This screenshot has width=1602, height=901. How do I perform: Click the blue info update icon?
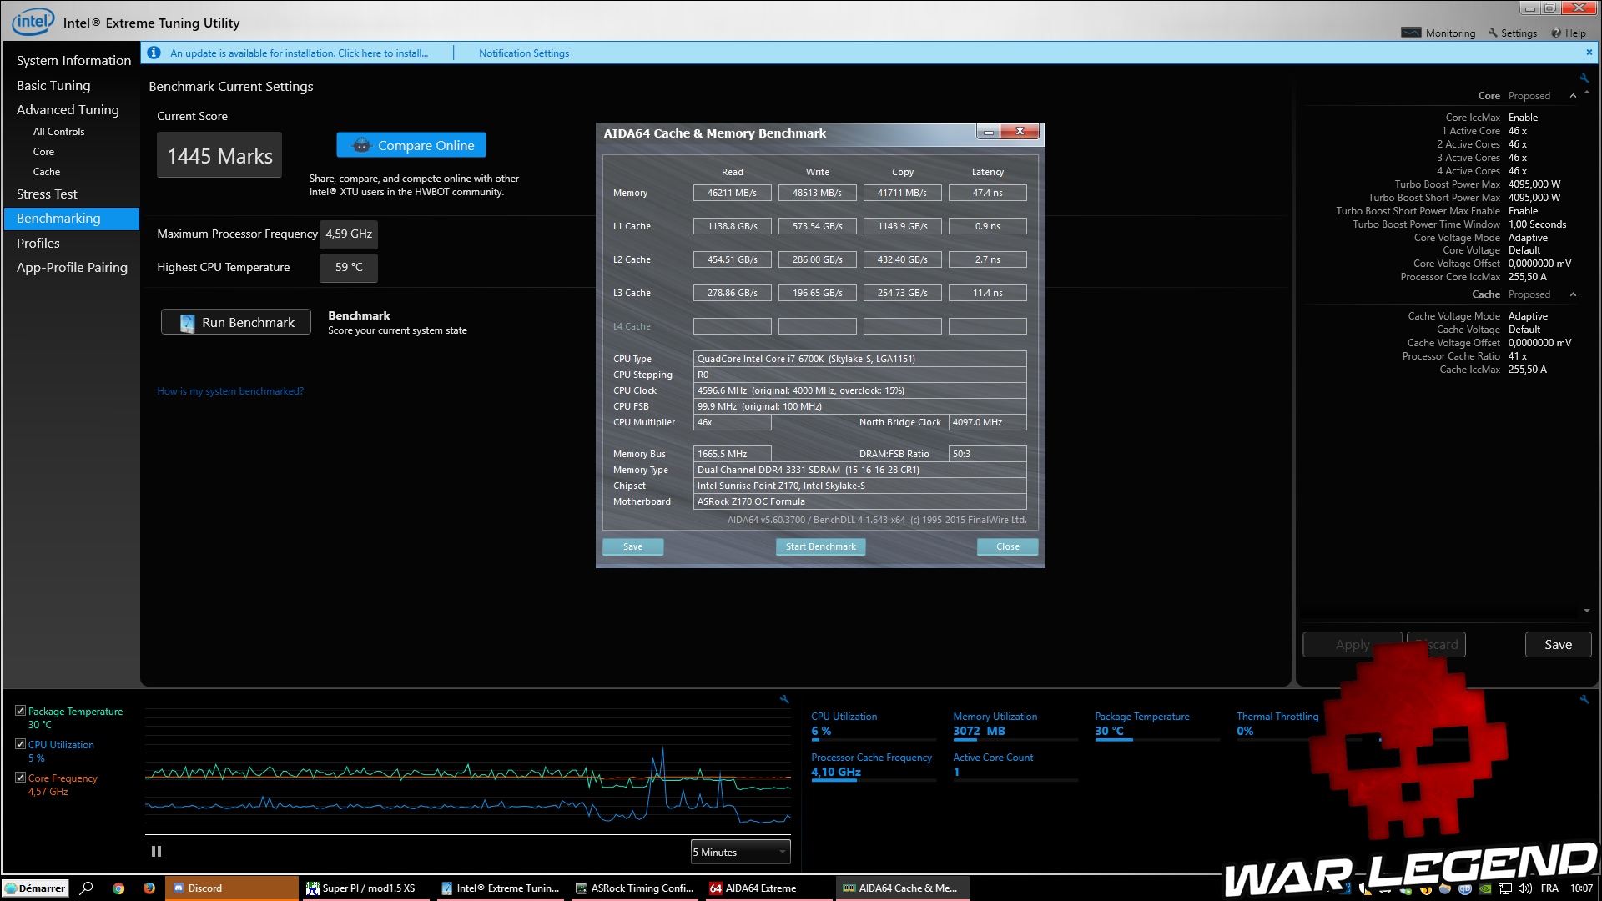(x=154, y=53)
